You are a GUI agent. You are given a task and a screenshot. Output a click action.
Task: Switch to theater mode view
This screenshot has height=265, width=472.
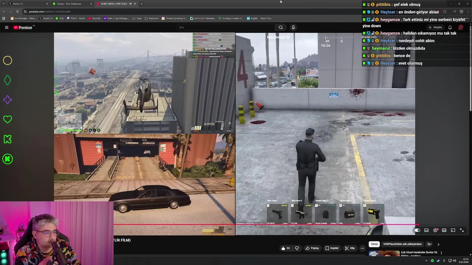click(444, 230)
